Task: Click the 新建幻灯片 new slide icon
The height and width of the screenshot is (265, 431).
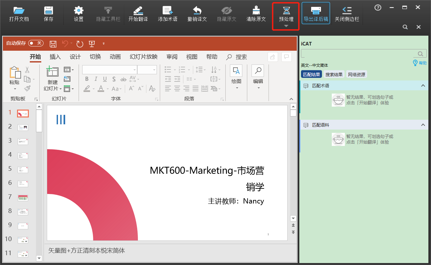Action: tap(52, 72)
